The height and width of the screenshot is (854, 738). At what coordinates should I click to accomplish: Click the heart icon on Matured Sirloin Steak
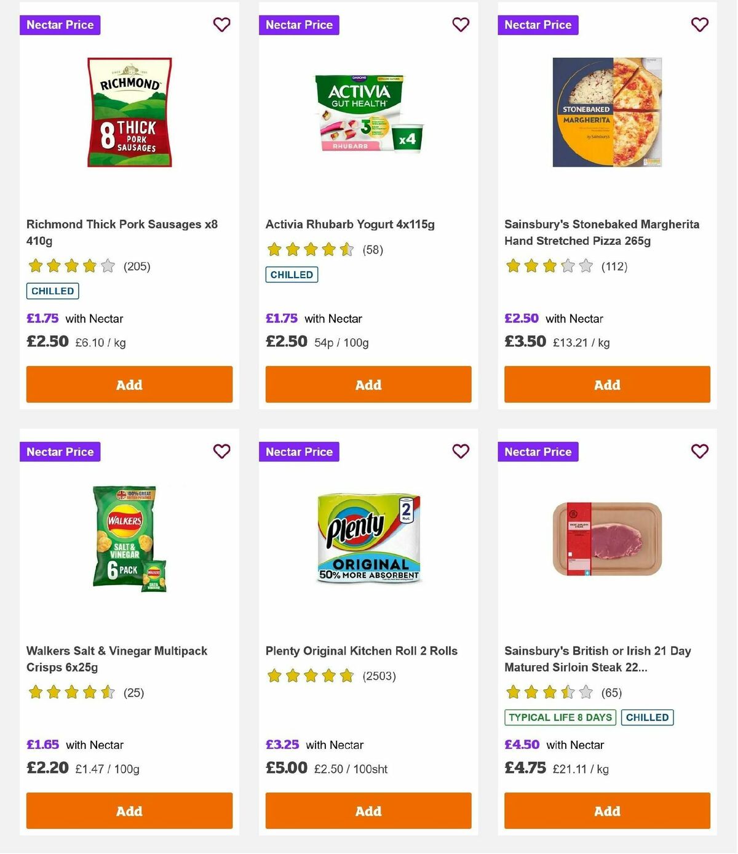699,451
